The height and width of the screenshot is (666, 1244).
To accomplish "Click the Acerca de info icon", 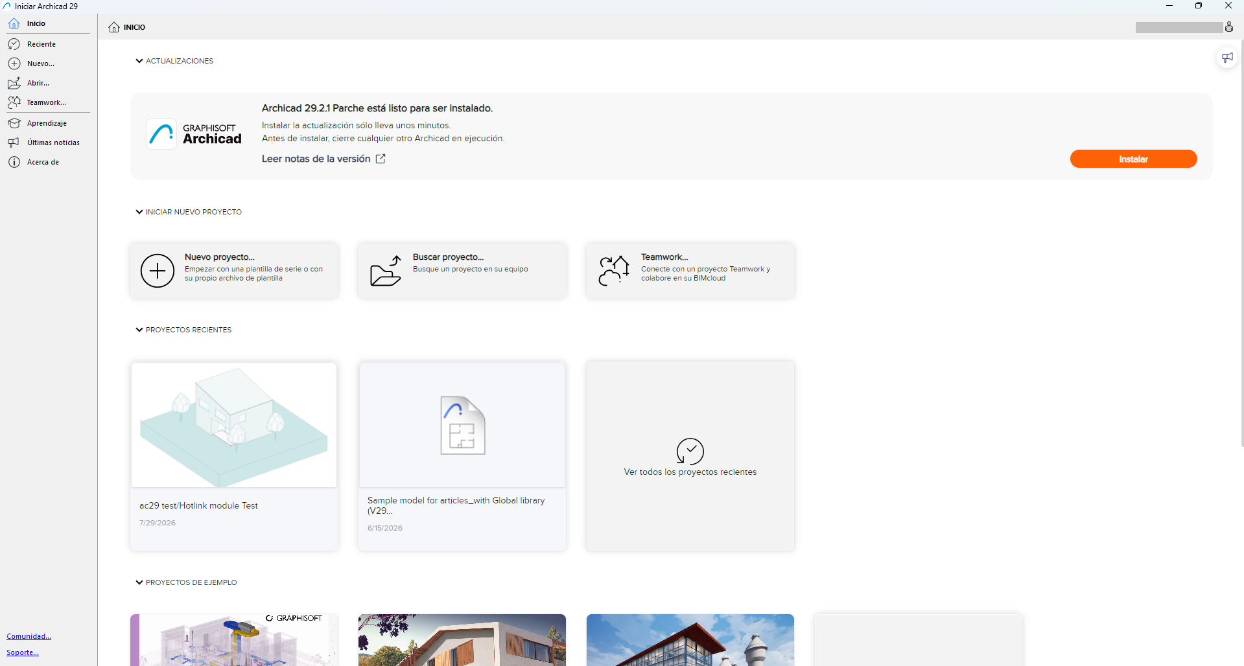I will [x=14, y=162].
